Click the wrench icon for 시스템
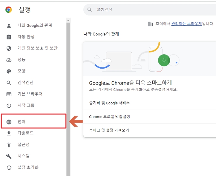Viewport: 216px width, 176px height. pos(9,156)
